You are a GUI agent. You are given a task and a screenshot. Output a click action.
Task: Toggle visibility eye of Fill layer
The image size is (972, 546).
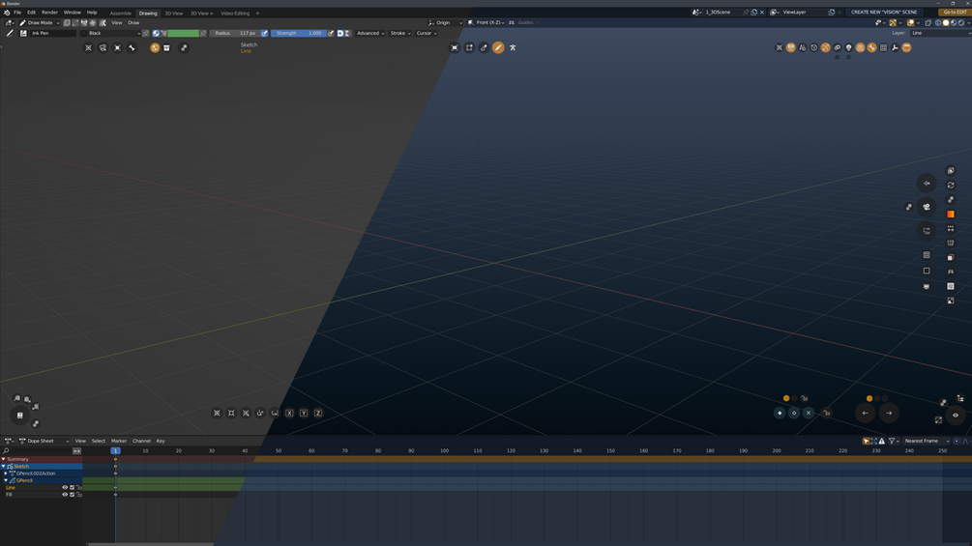[65, 495]
